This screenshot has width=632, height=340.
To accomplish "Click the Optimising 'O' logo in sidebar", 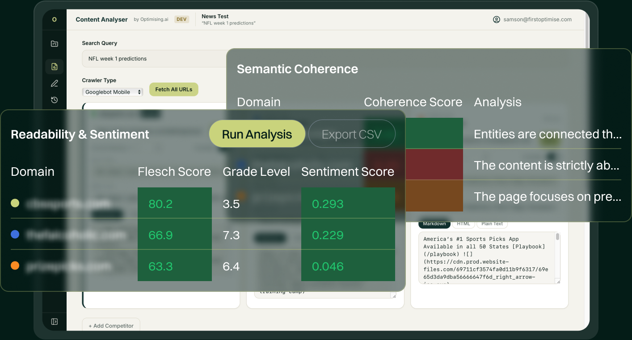I will click(x=55, y=20).
